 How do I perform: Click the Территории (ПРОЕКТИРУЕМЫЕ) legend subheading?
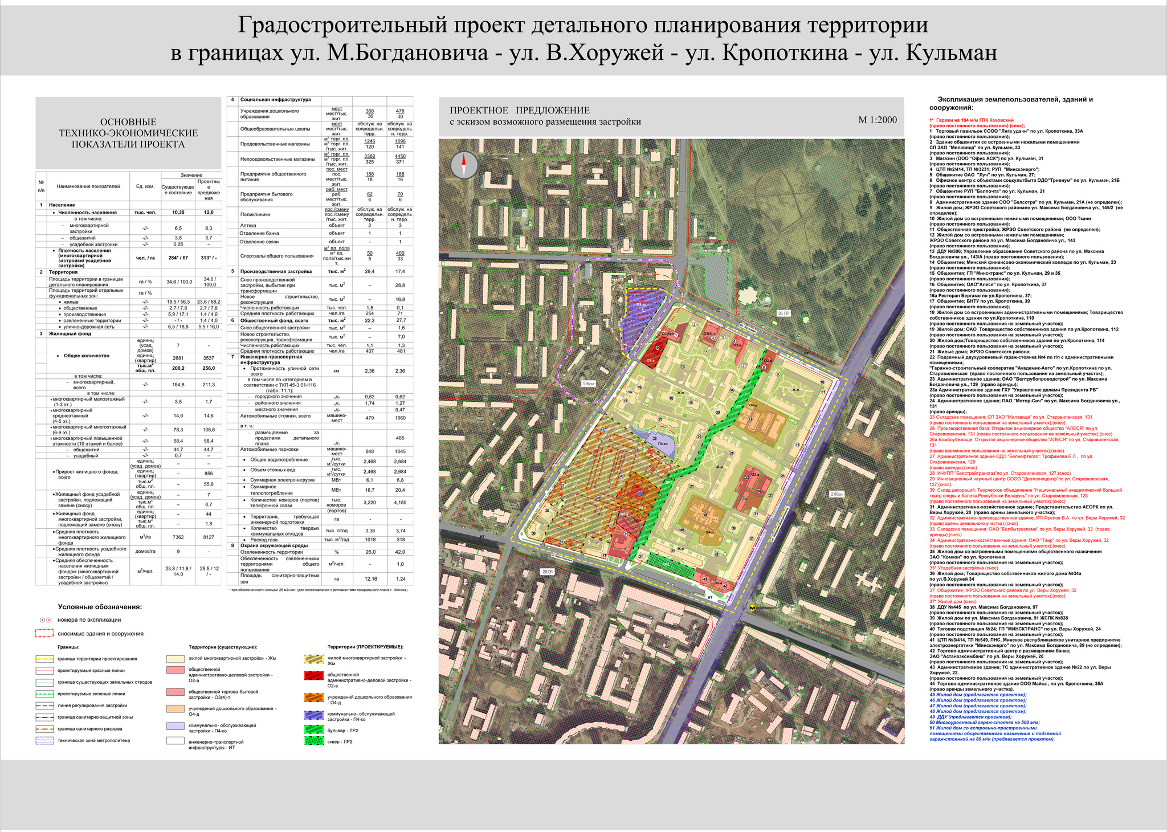coord(365,647)
